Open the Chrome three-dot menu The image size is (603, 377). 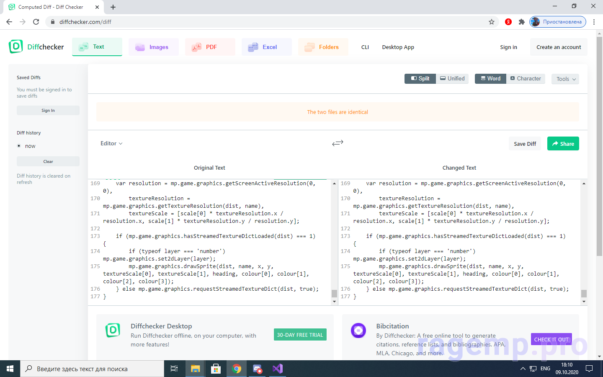(x=594, y=22)
